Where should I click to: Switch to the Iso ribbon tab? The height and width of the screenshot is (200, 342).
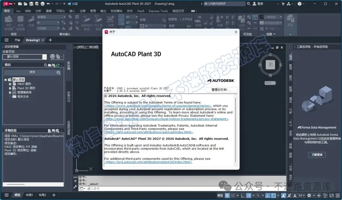click(18, 11)
